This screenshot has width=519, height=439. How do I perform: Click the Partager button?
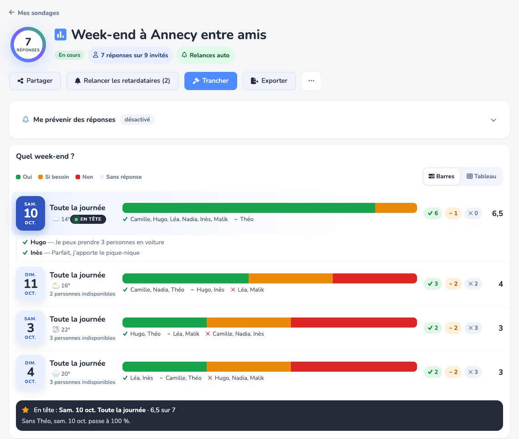[x=35, y=81]
